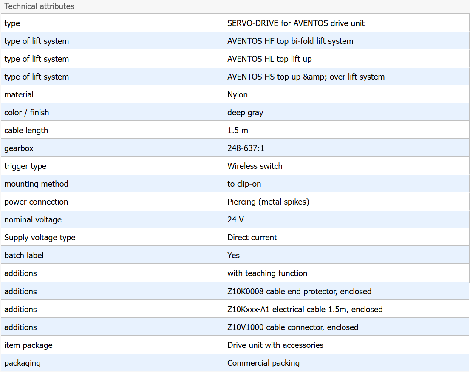Click the deep gray color value
Image resolution: width=470 pixels, height=373 pixels.
(245, 113)
